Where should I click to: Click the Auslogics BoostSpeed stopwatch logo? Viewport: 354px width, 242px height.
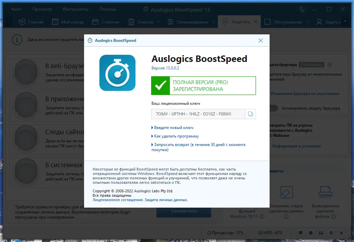point(117,73)
